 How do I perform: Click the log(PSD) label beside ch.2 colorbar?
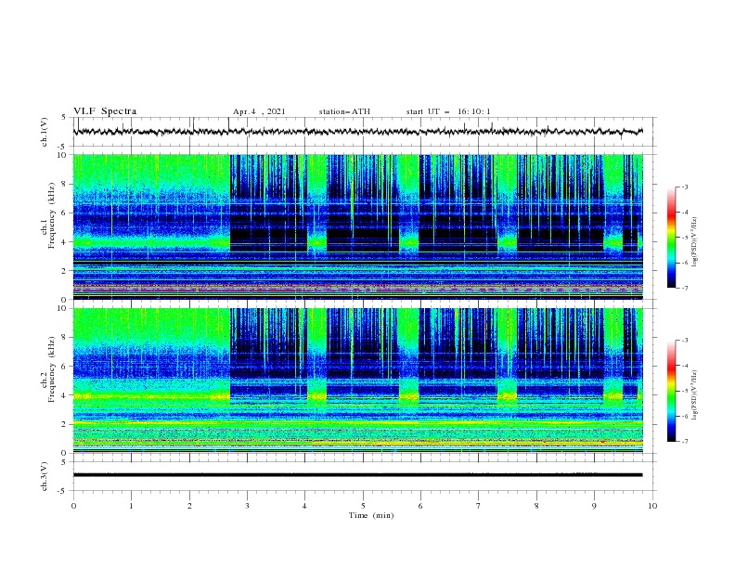pyautogui.click(x=695, y=394)
